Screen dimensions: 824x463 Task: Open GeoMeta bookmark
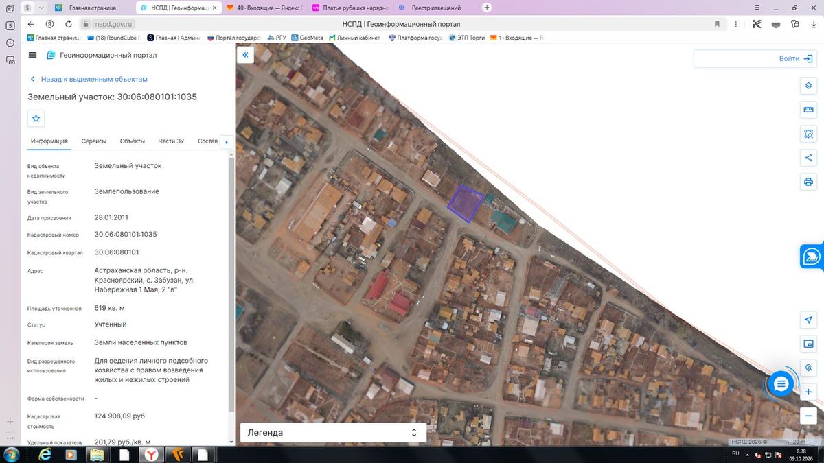point(307,38)
